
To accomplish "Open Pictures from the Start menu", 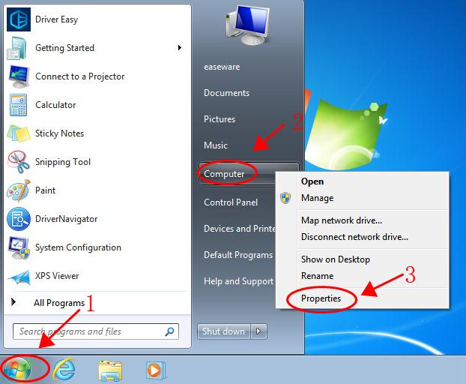I will tap(220, 119).
